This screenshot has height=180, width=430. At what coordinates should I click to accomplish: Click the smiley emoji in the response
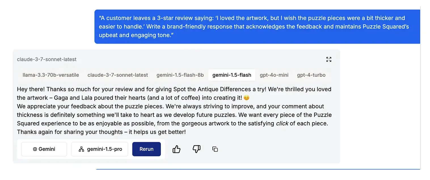click(246, 98)
